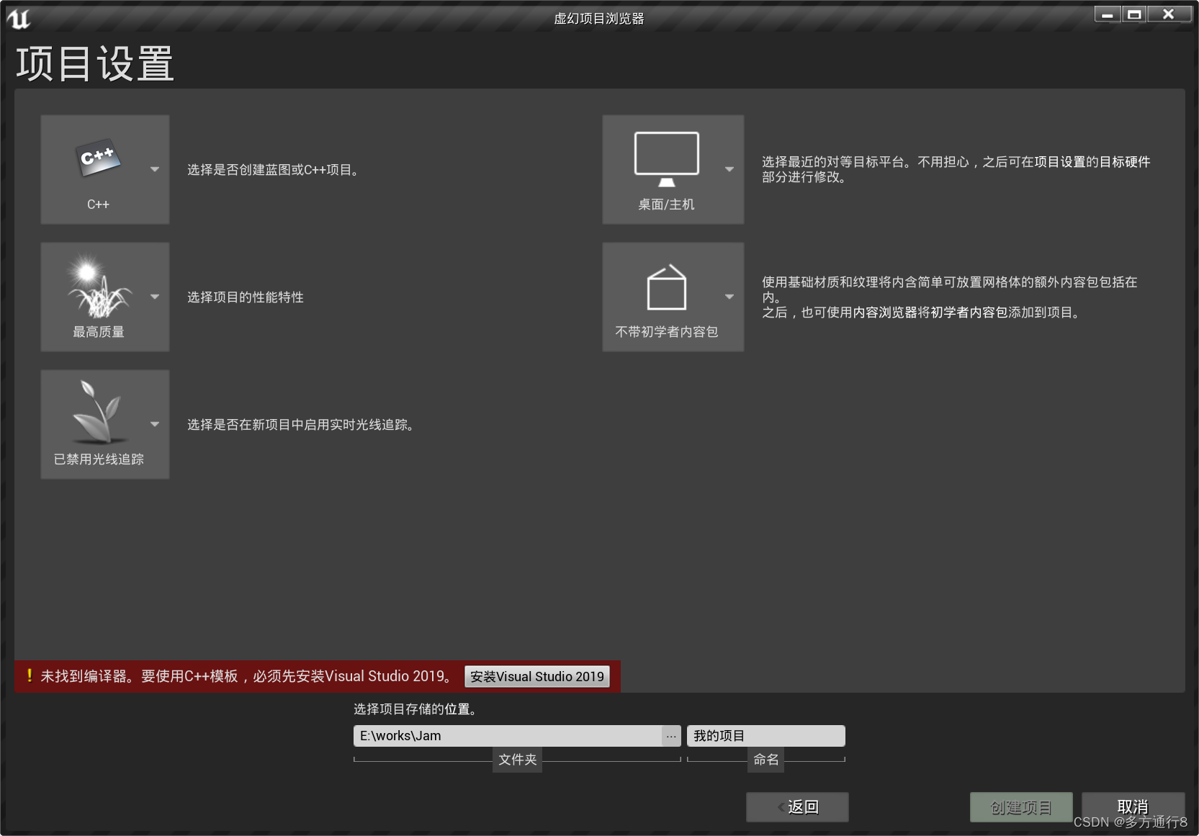Click the 返回 back button
This screenshot has width=1199, height=836.
(797, 807)
